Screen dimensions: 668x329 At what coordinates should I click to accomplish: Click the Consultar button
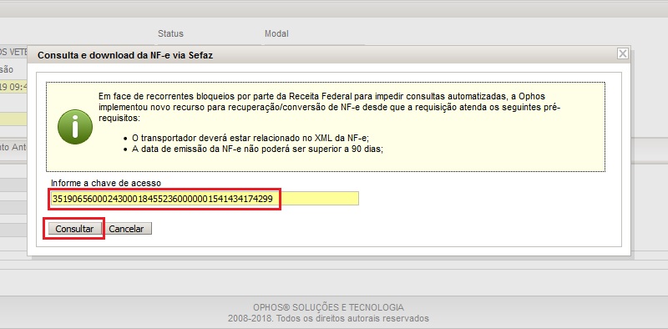pos(74,229)
